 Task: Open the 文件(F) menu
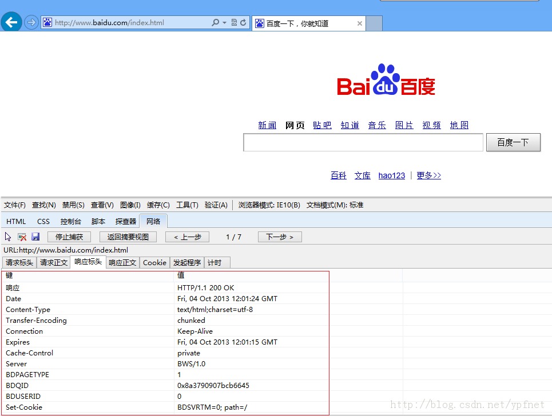click(14, 205)
